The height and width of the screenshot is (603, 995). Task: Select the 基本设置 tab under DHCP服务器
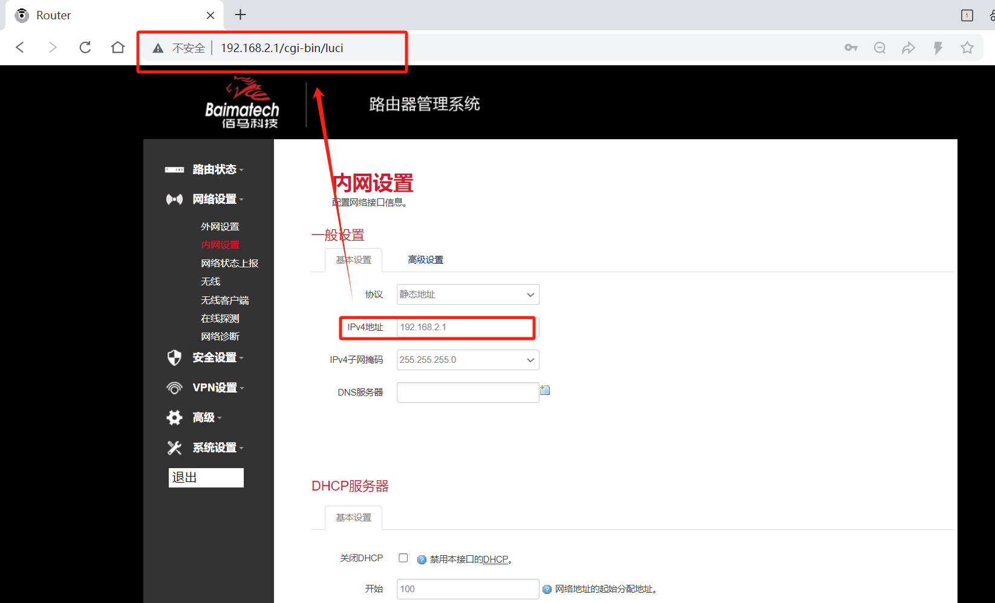tap(353, 518)
